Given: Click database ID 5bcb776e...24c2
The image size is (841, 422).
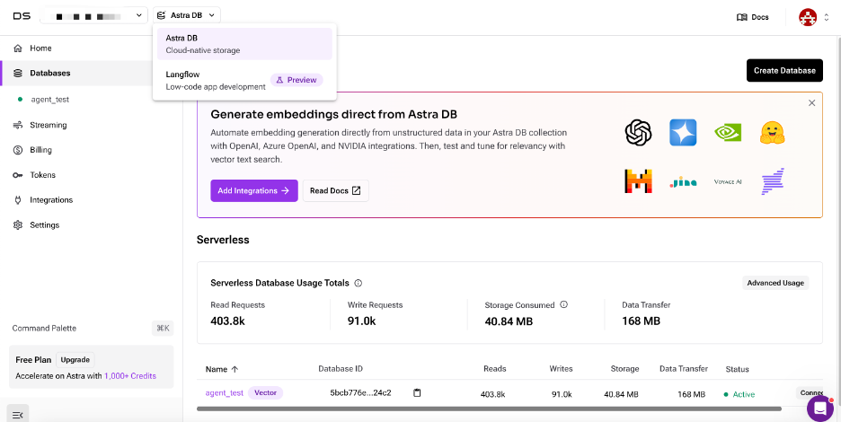Looking at the screenshot, I should point(360,393).
